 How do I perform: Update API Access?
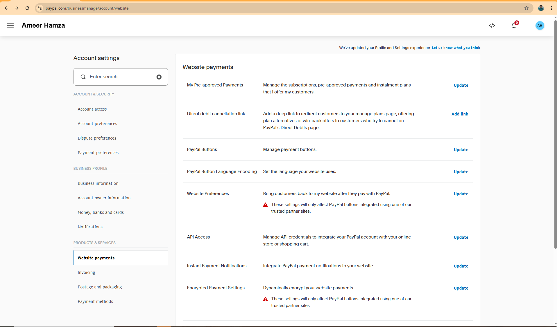[461, 237]
